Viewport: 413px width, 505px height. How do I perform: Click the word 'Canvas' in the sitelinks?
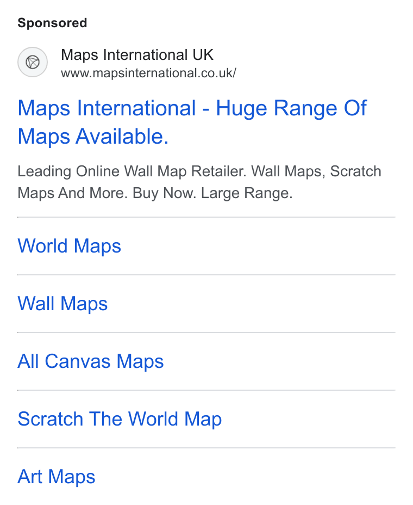point(78,361)
